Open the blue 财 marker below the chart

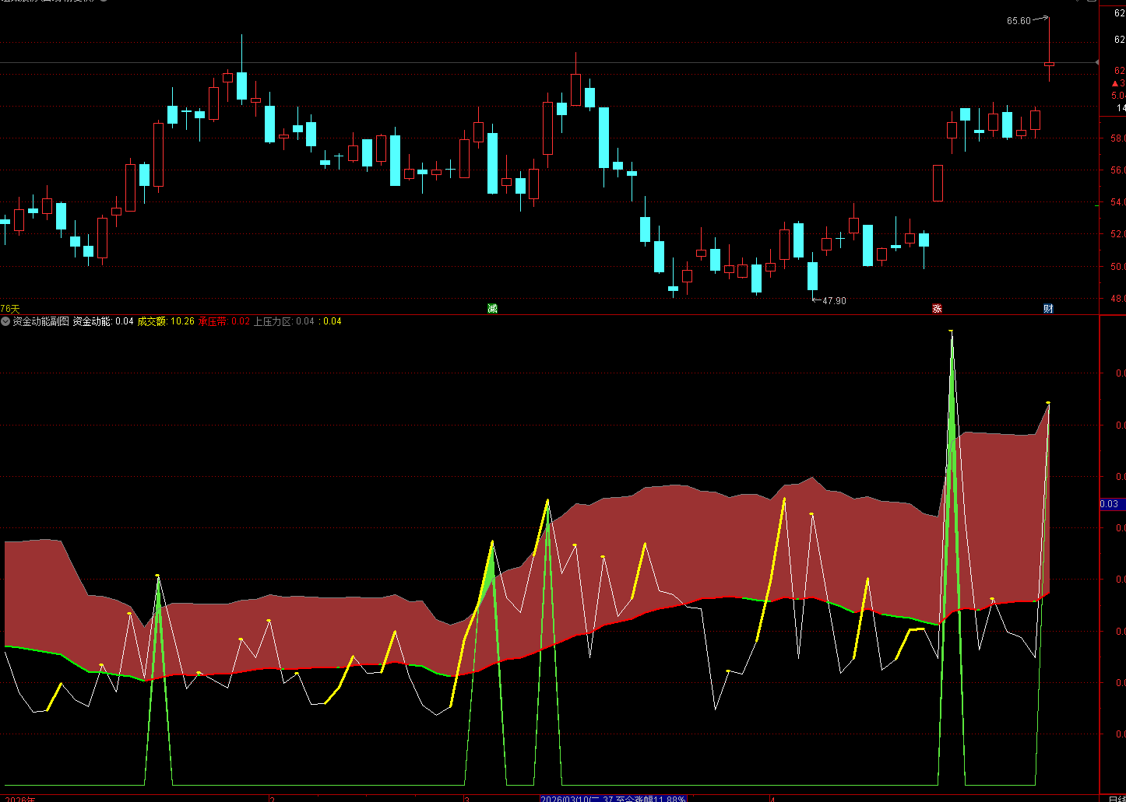point(1049,309)
